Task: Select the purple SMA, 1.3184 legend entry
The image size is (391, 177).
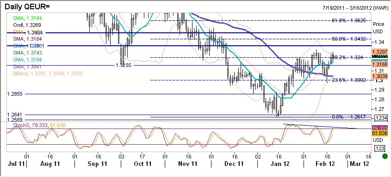Action: tap(27, 39)
